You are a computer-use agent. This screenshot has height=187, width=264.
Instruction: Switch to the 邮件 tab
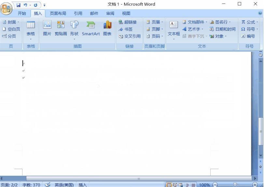click(94, 13)
